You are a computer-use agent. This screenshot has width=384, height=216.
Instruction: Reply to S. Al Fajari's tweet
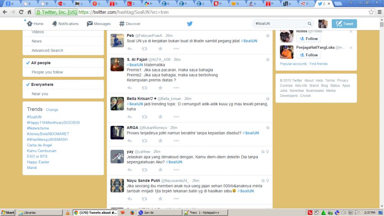[x=129, y=88]
